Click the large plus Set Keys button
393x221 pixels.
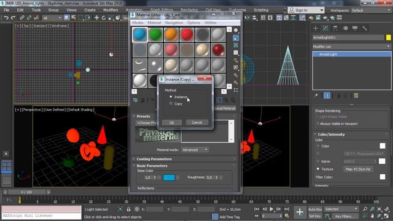pos(300,212)
